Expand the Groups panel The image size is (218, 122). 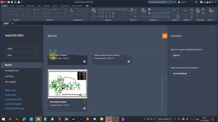[175, 20]
